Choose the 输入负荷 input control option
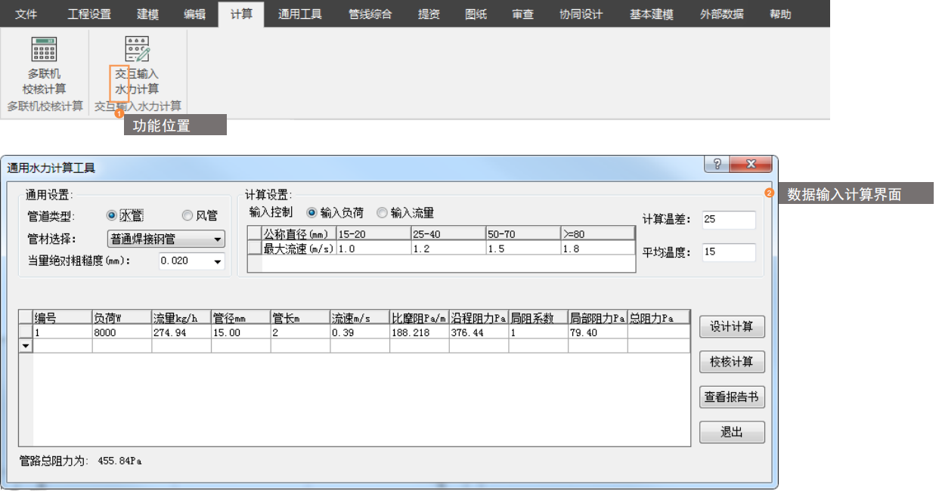The image size is (939, 491). pyautogui.click(x=311, y=213)
